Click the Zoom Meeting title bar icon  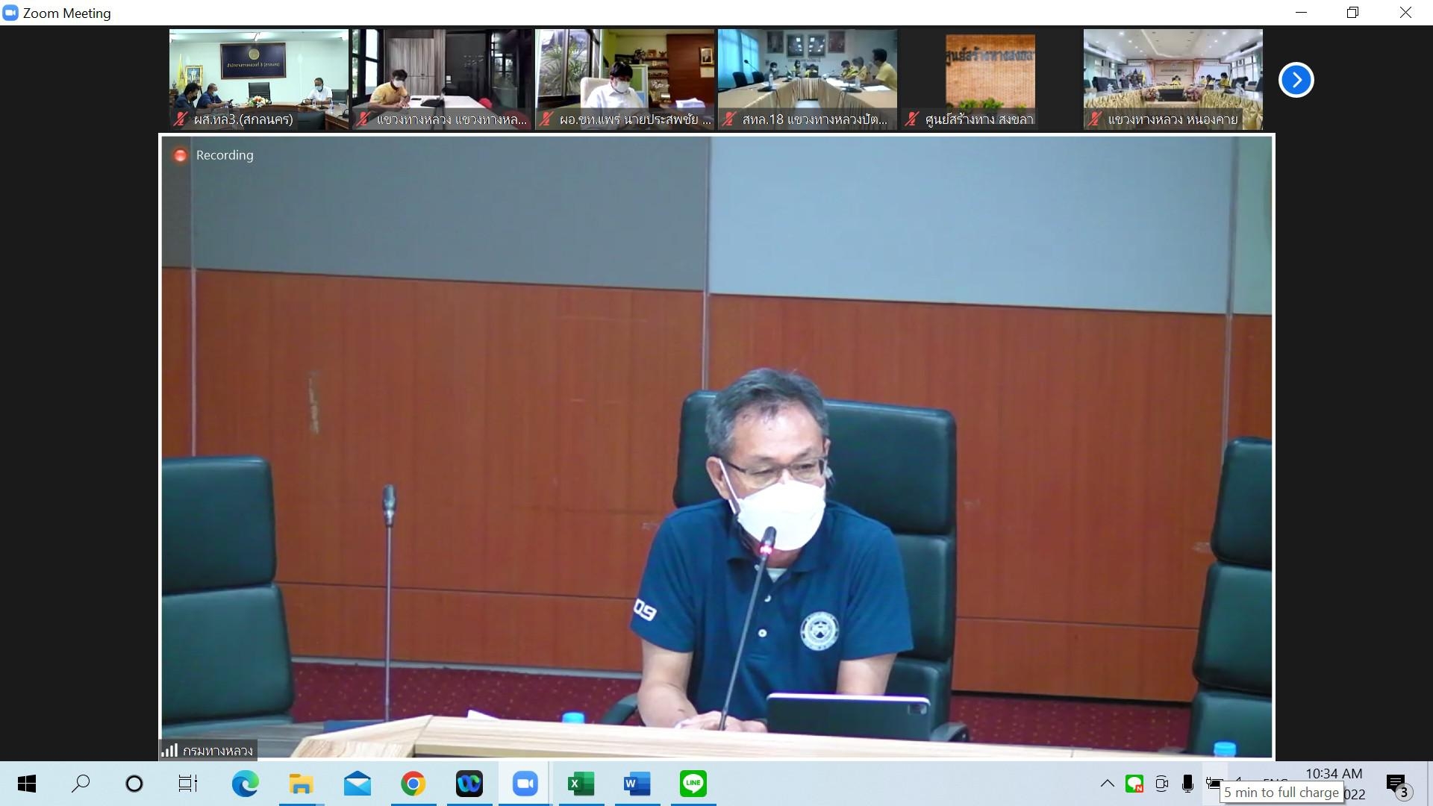tap(10, 13)
